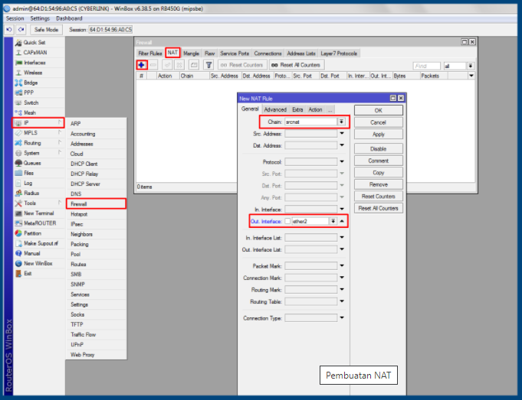Toggle Safe Mode button

[x=46, y=30]
